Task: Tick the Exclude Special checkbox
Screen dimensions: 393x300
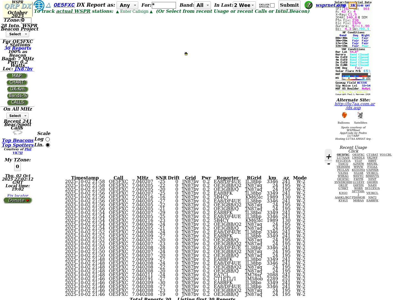Action: 272,5
